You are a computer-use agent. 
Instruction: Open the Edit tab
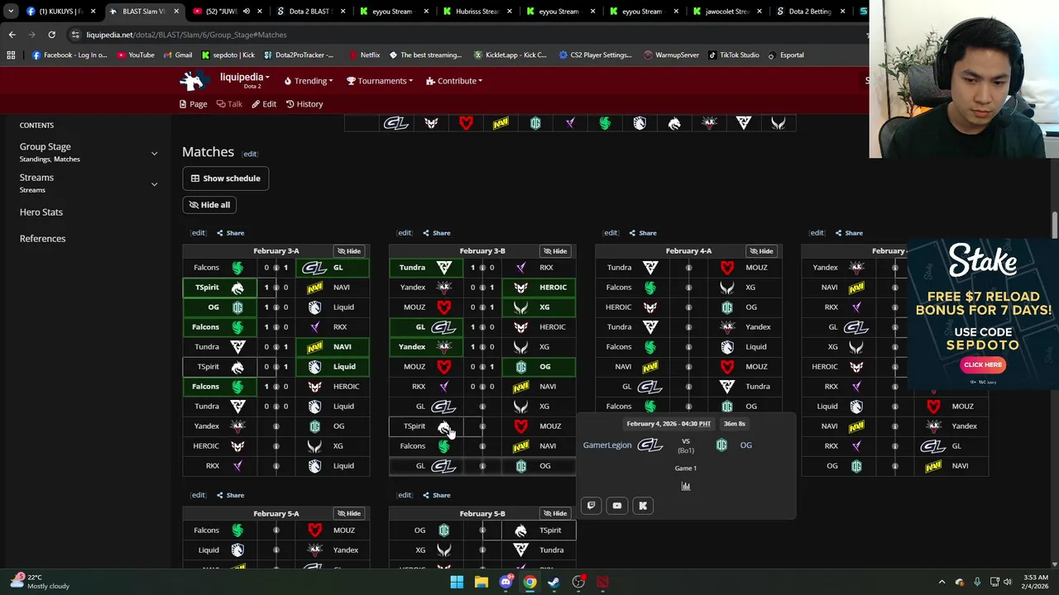(264, 104)
